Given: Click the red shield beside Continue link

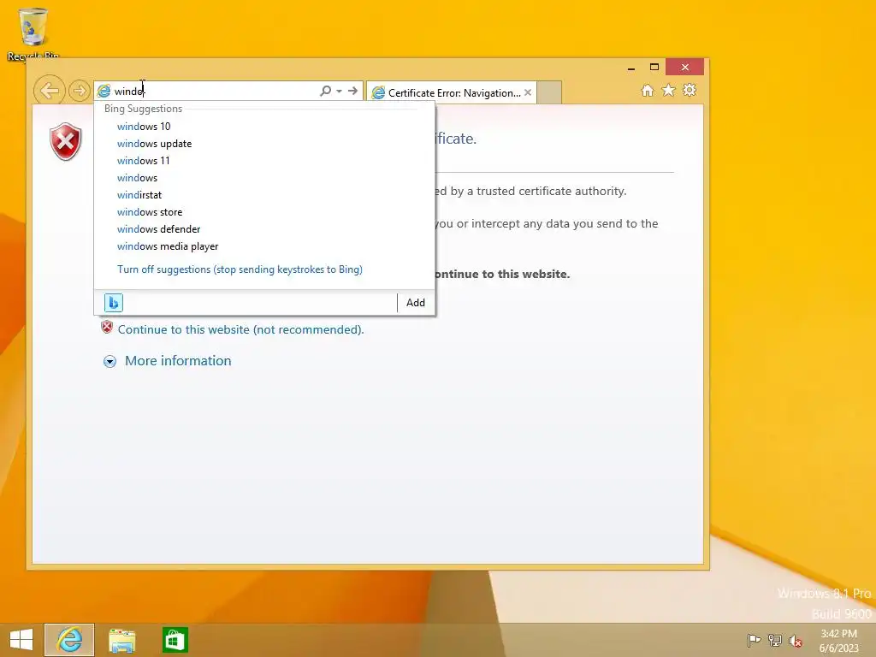Looking at the screenshot, I should click(107, 328).
